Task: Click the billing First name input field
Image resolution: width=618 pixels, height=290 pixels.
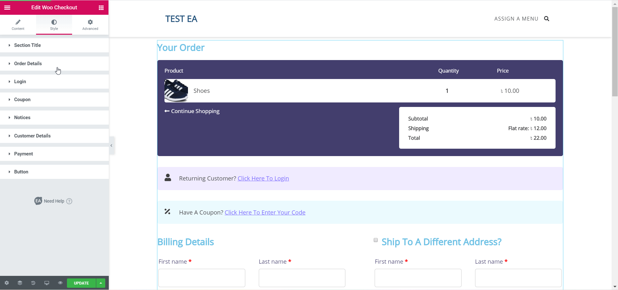Action: 202,278
